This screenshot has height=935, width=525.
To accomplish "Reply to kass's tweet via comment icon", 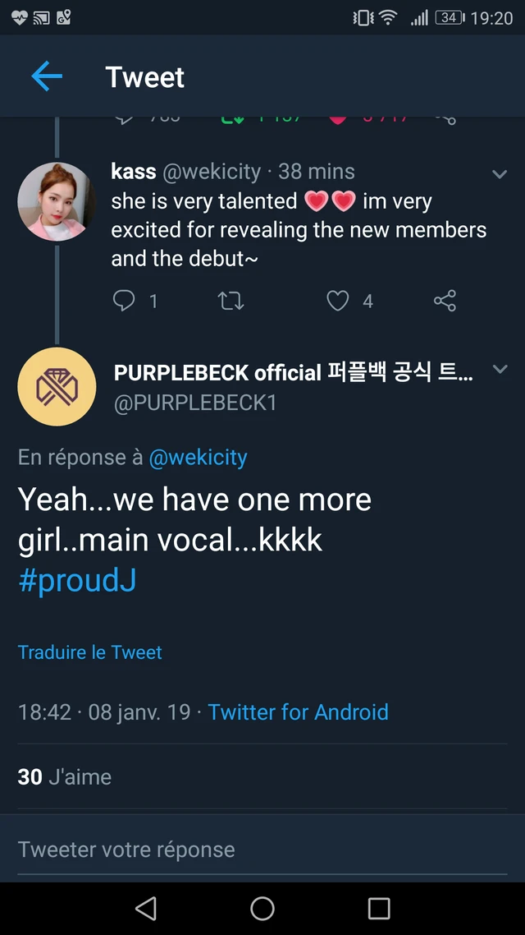I will [124, 301].
